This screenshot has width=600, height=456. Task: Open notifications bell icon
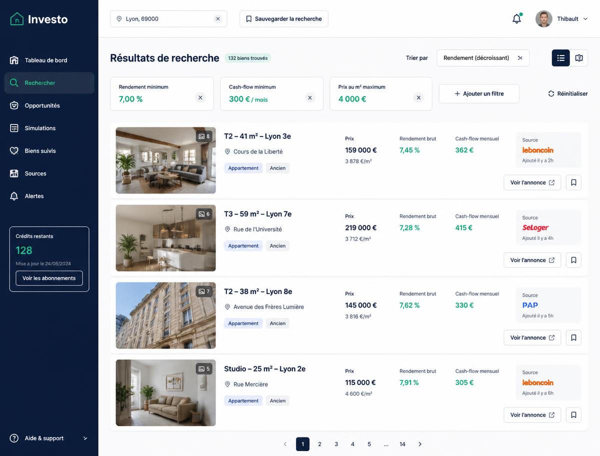point(516,19)
